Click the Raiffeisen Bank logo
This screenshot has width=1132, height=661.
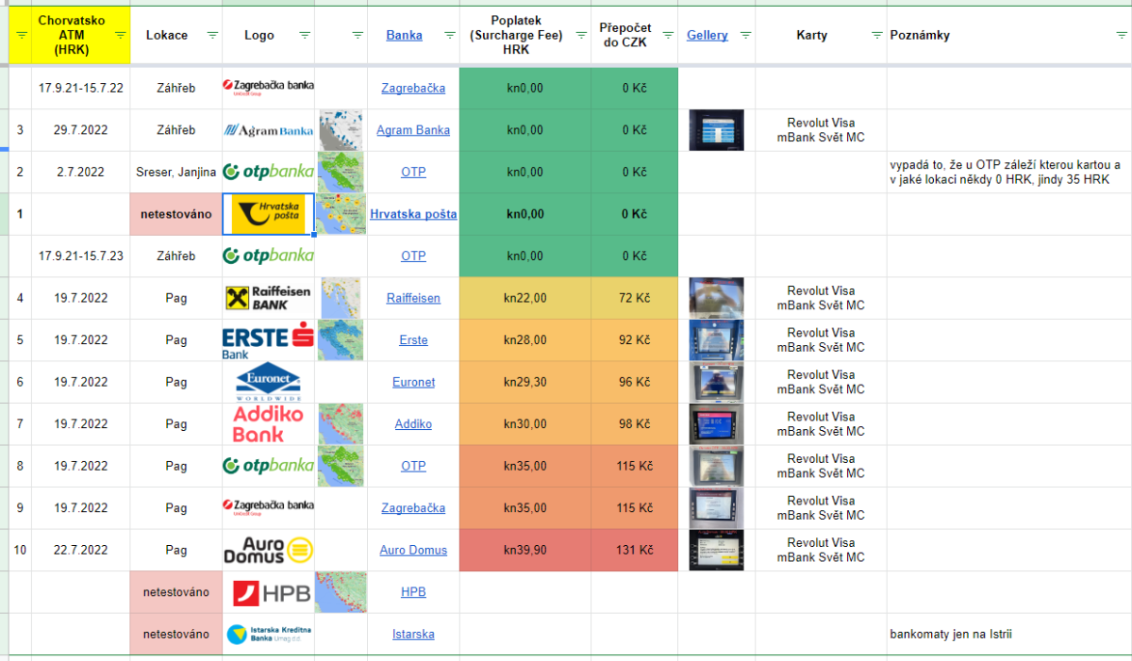268,298
